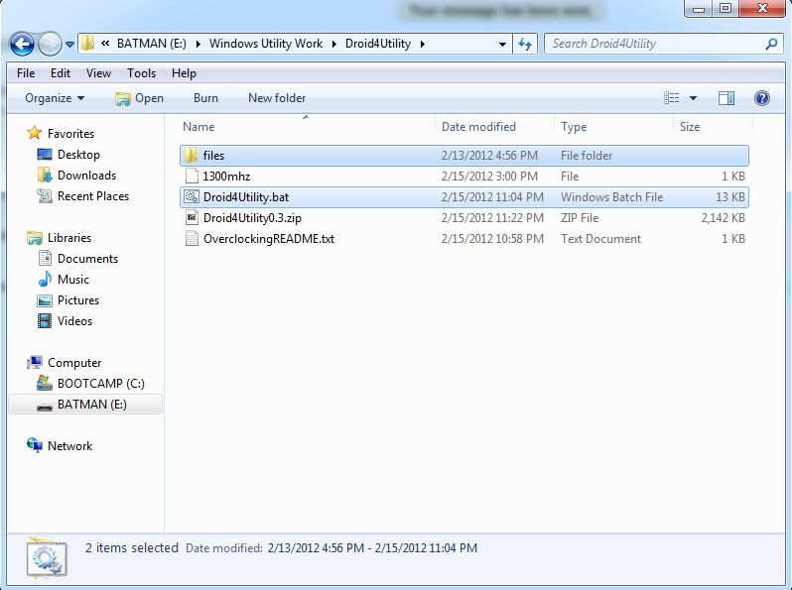Open the File menu

tap(26, 73)
